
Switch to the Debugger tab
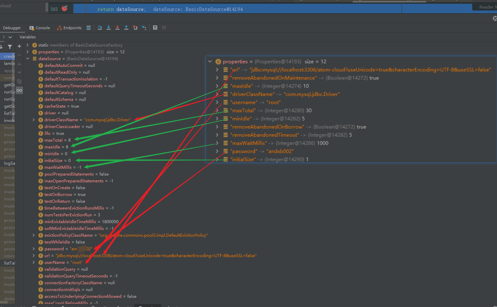coord(12,28)
